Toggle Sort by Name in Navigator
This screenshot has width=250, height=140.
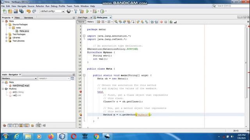click(x=39, y=126)
